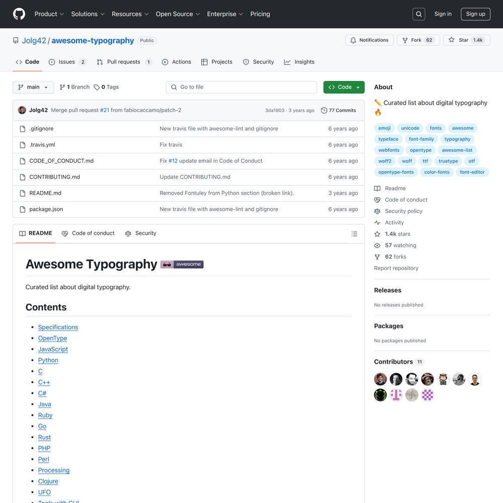Screen dimensions: 503x503
Task: Switch to the Pull requests tab
Action: 124,62
